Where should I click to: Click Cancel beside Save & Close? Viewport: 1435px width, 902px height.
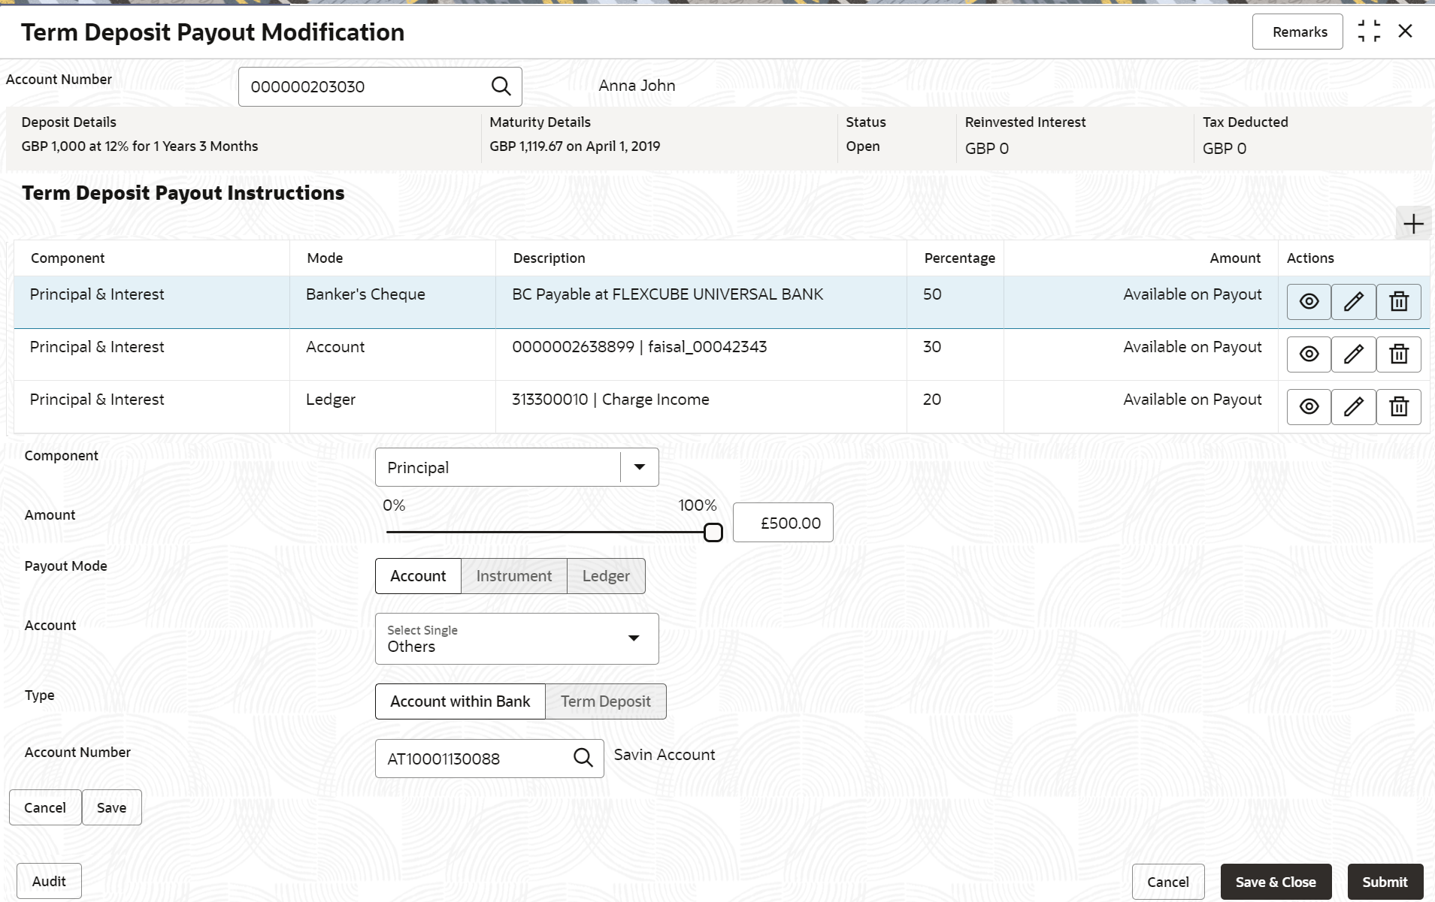pyautogui.click(x=1168, y=882)
